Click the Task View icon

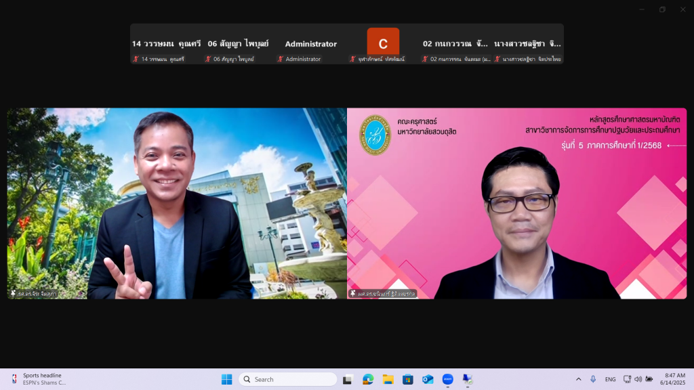[348, 379]
